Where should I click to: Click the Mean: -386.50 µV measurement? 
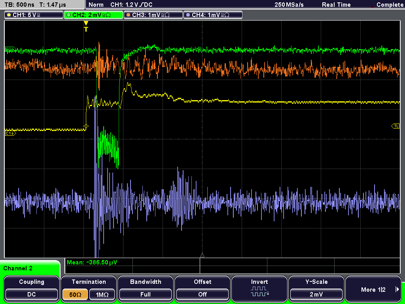tap(92, 262)
